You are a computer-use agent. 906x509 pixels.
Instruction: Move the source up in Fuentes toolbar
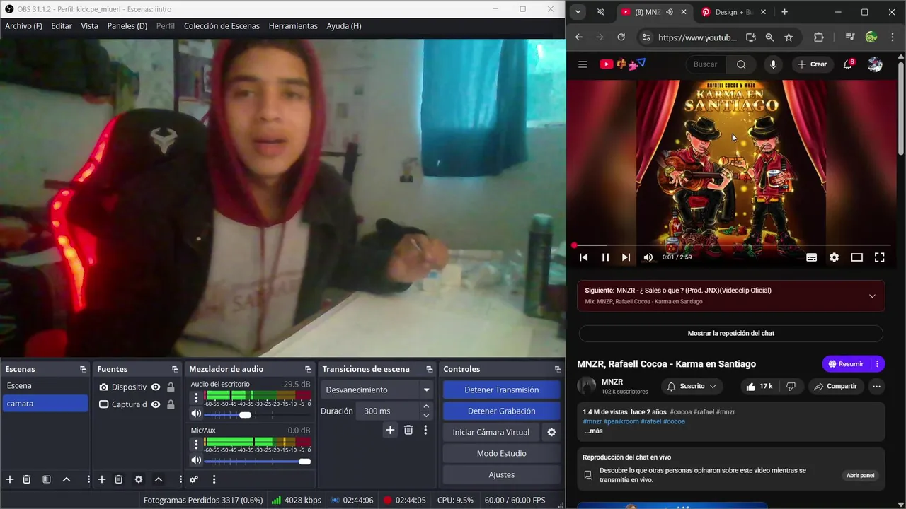point(159,479)
